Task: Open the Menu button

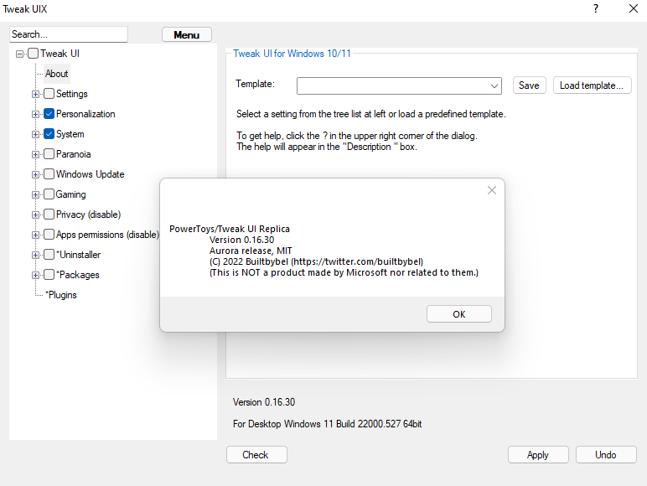Action: (187, 34)
